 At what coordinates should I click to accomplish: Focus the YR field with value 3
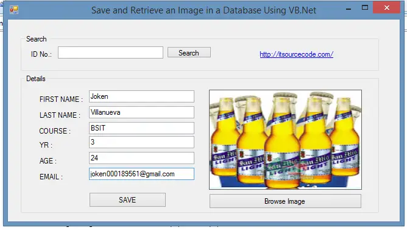click(141, 142)
